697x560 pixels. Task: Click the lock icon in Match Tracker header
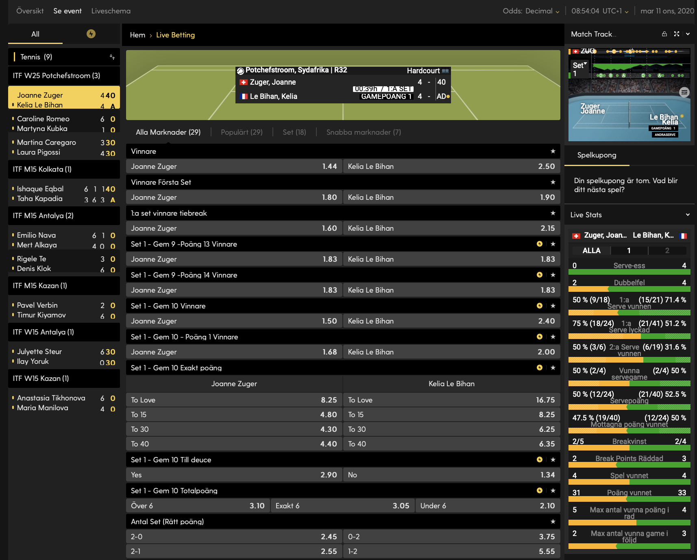tap(665, 34)
